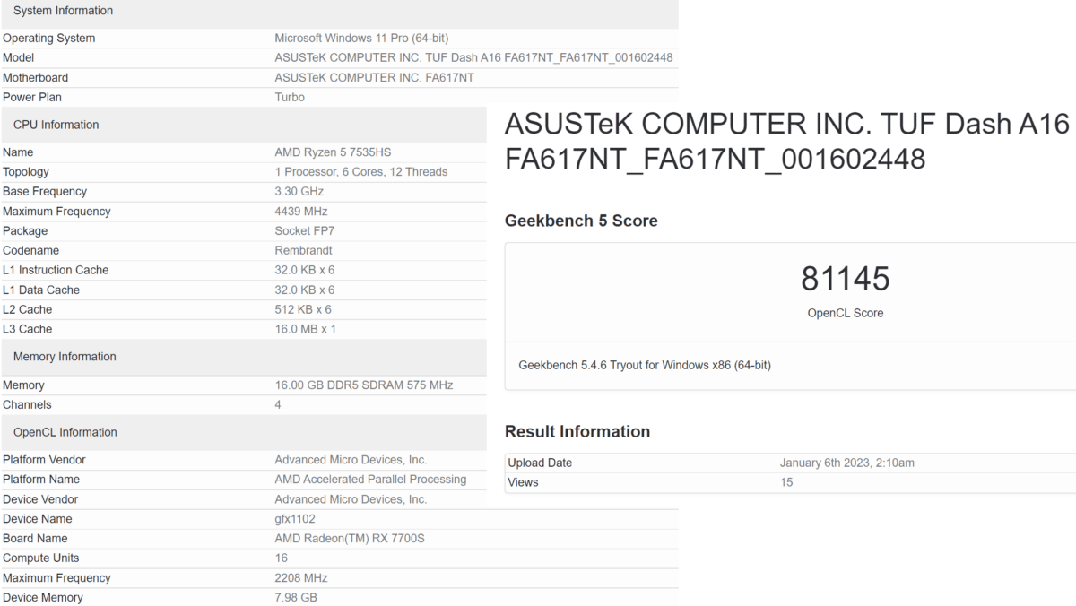Select the 'Device Vendor' row label

(x=40, y=499)
